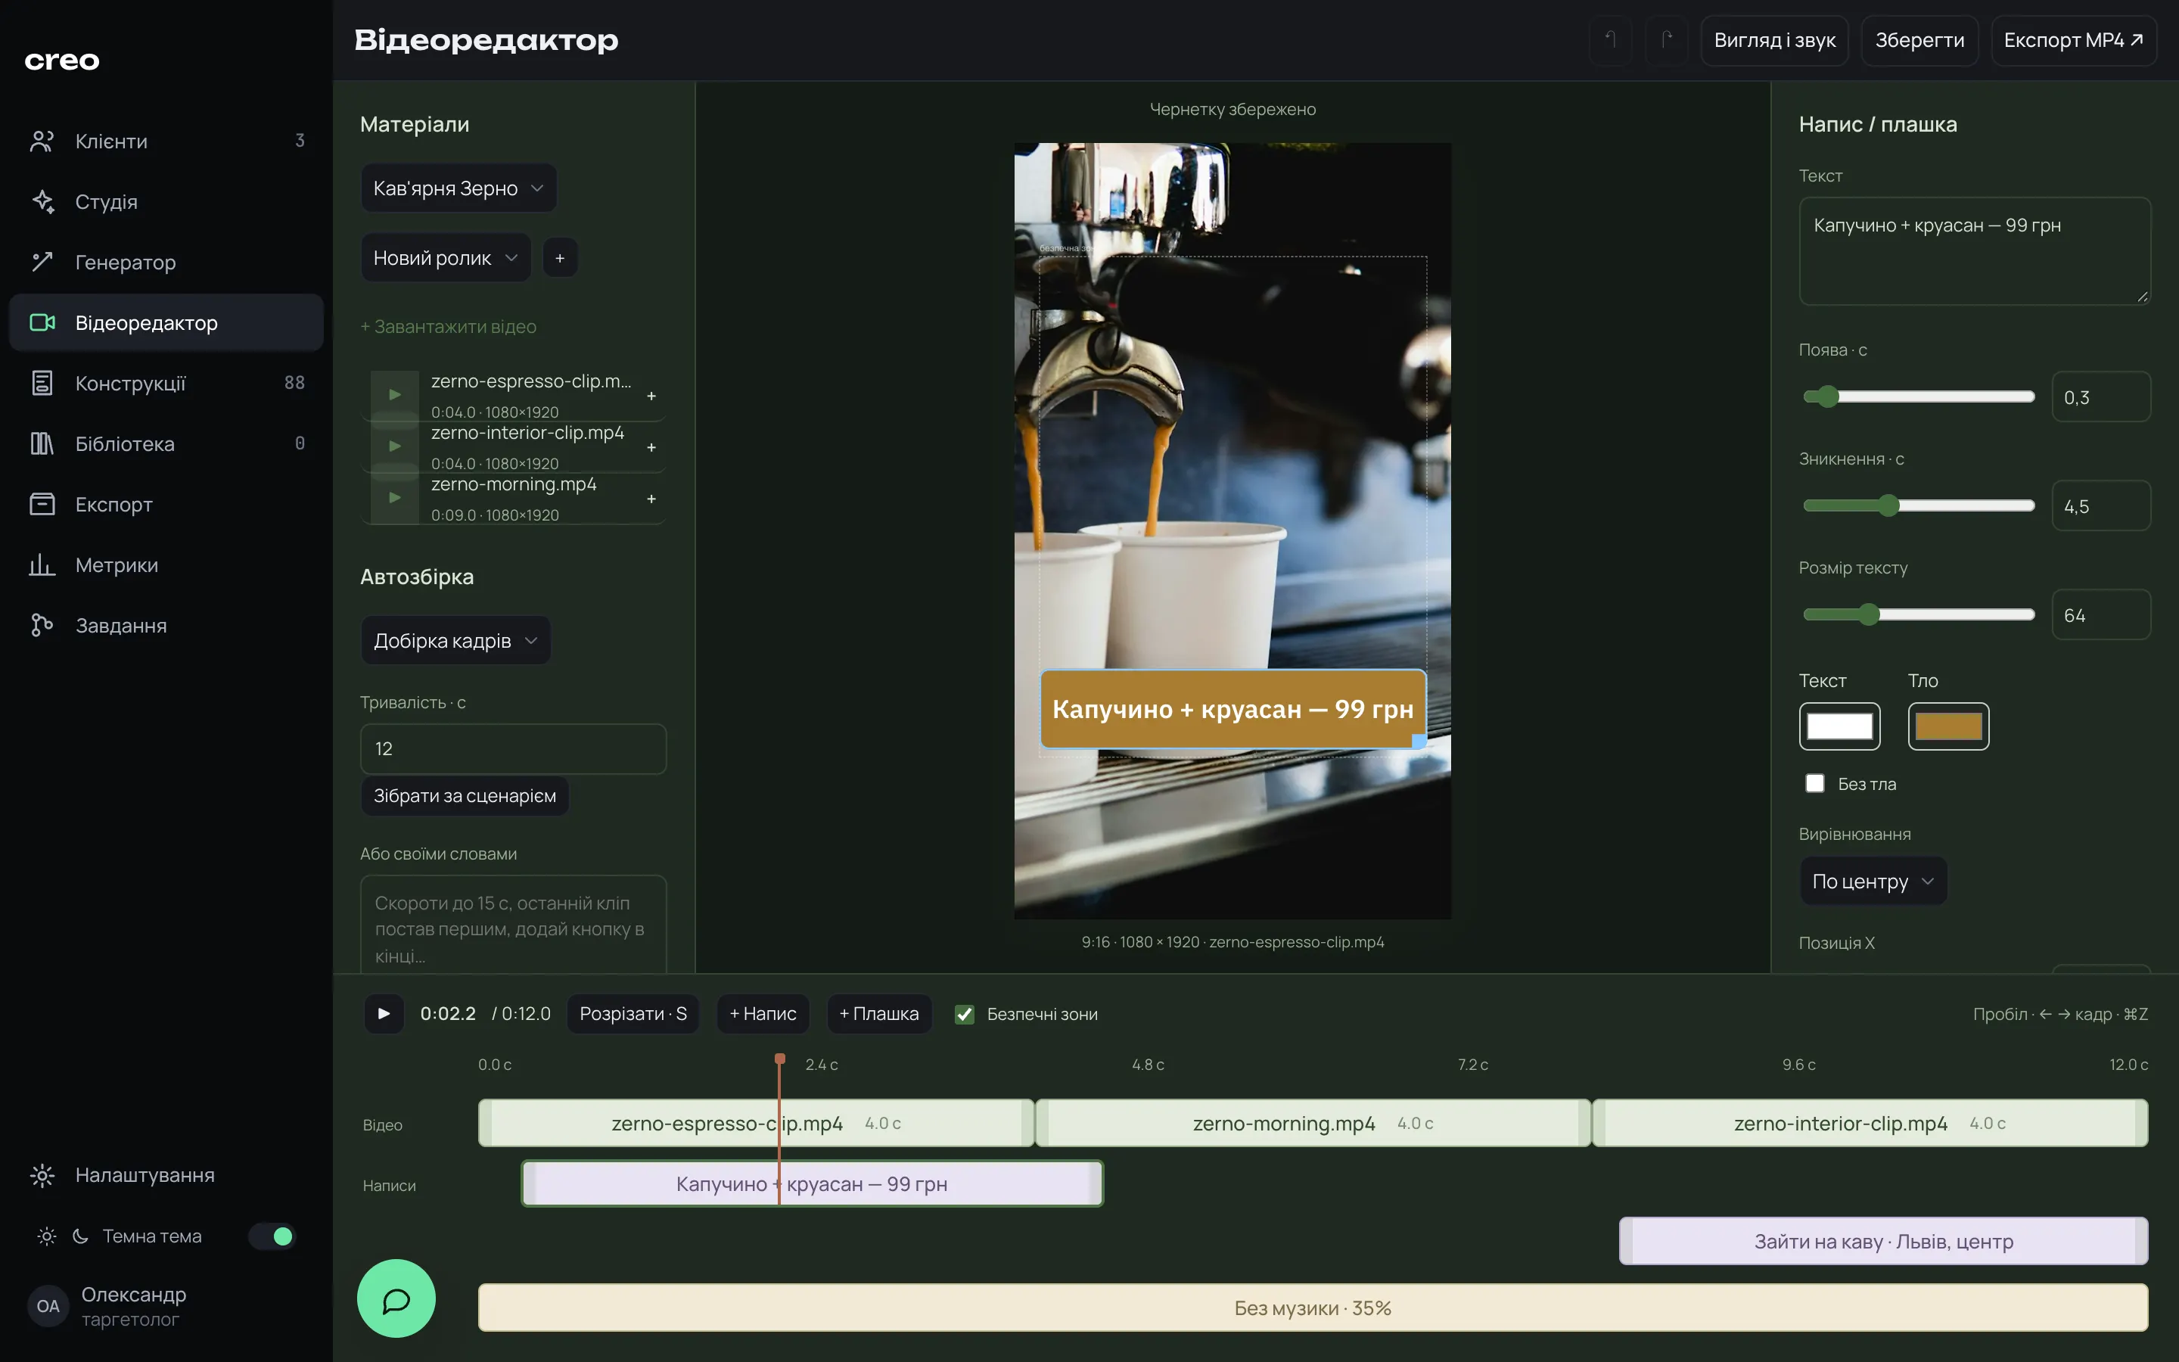Show the Метрики page

[166, 564]
